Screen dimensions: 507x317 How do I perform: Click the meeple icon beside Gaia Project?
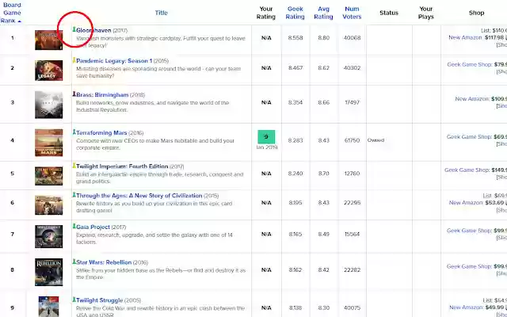pos(74,226)
